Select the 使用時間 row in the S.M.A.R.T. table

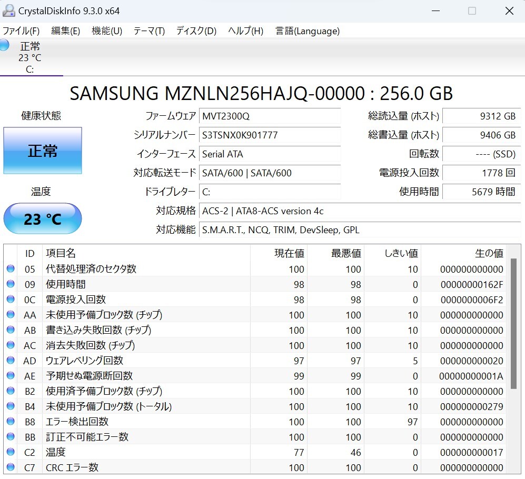tap(256, 284)
